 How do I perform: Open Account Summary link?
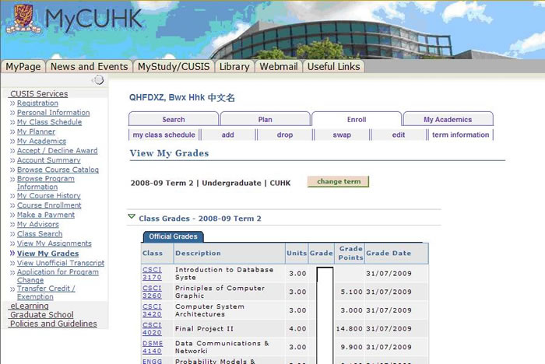pyautogui.click(x=48, y=160)
